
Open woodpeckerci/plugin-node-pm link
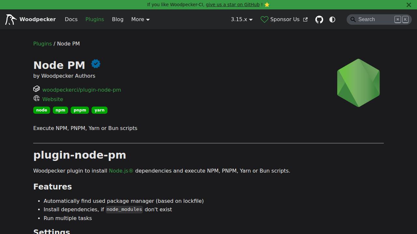(81, 90)
